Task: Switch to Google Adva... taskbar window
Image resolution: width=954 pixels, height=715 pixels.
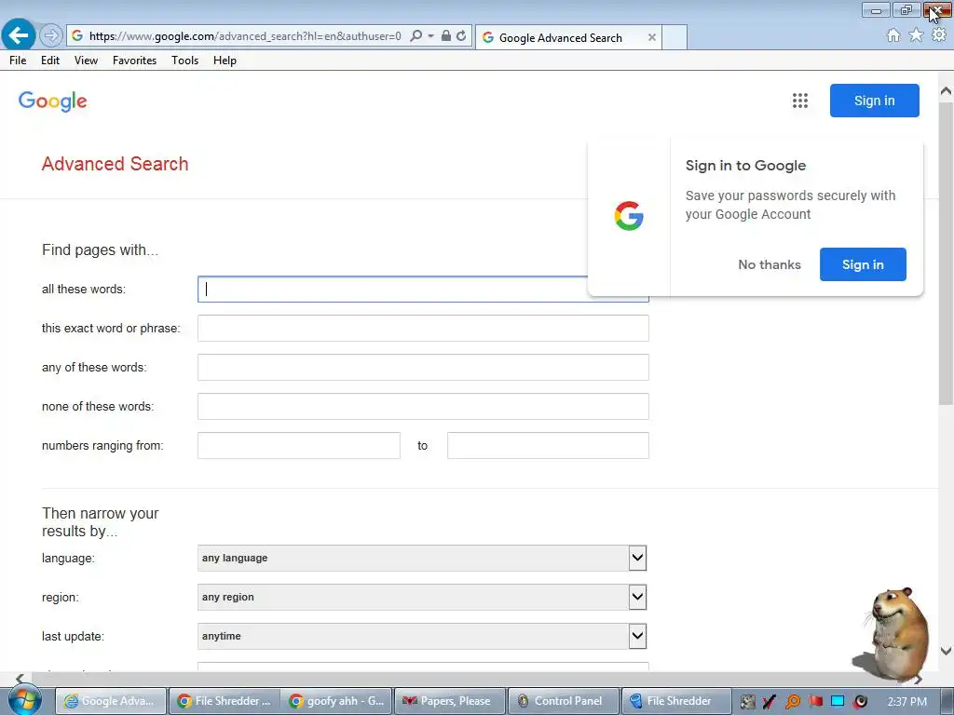Action: click(111, 701)
